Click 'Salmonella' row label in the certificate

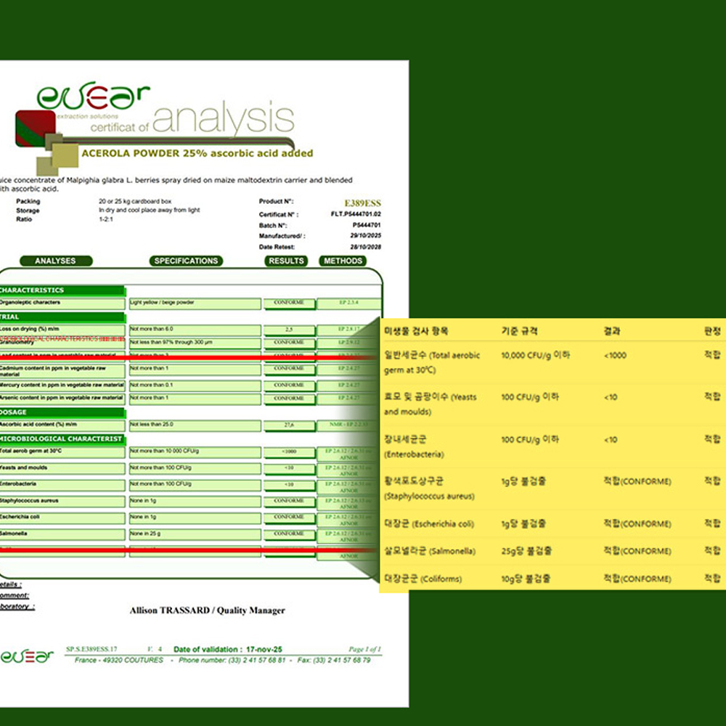coord(62,534)
